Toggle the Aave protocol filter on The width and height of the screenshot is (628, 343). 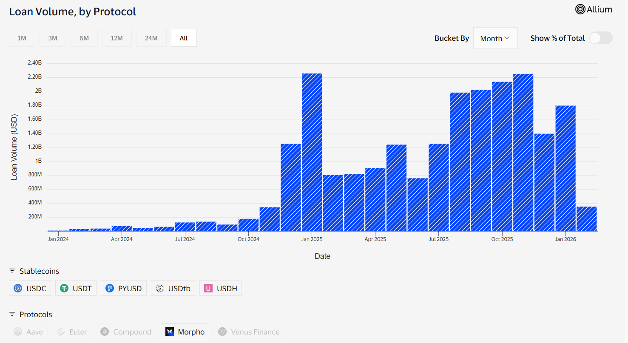[x=28, y=332]
